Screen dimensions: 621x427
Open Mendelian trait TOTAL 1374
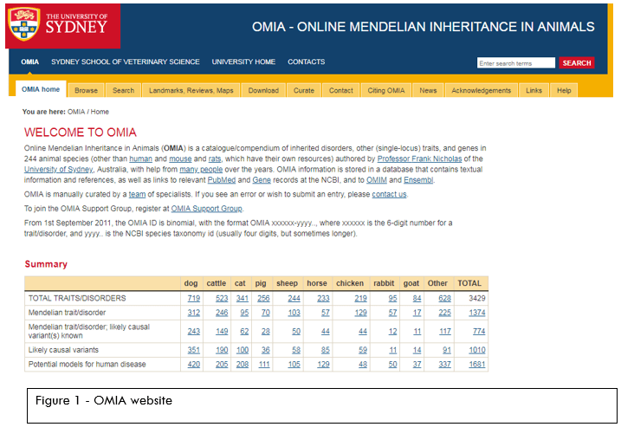[x=477, y=313]
